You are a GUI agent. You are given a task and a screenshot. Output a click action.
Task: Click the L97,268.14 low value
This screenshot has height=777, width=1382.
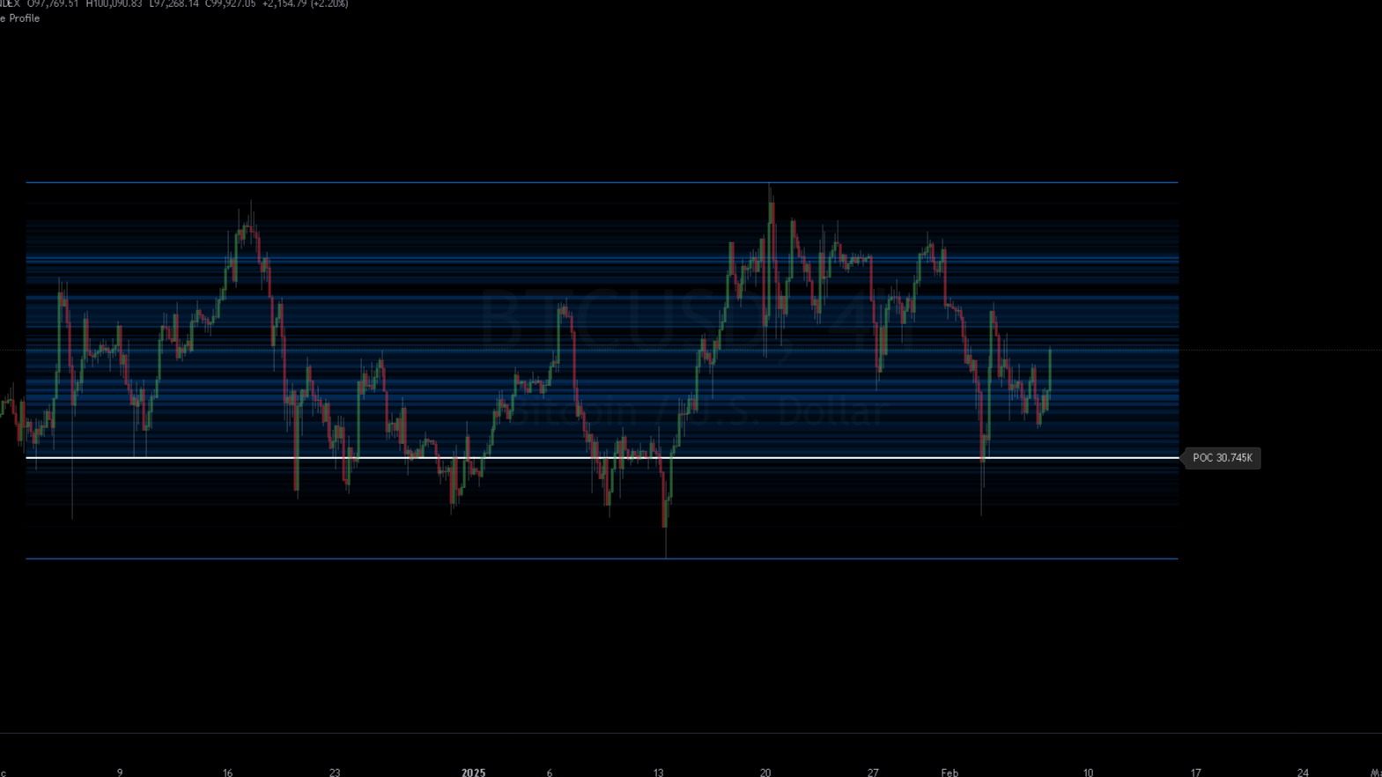pos(174,4)
